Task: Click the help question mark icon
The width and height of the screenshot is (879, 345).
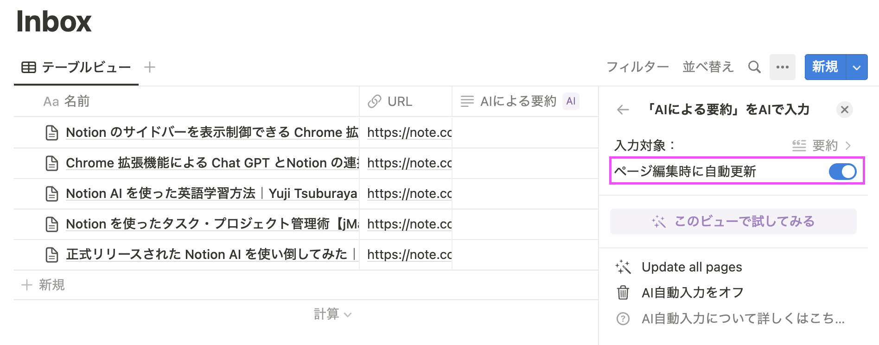Action: [x=623, y=319]
